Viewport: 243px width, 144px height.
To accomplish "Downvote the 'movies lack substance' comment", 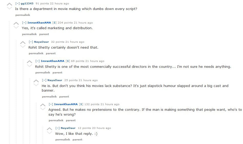I will pos(36,85).
